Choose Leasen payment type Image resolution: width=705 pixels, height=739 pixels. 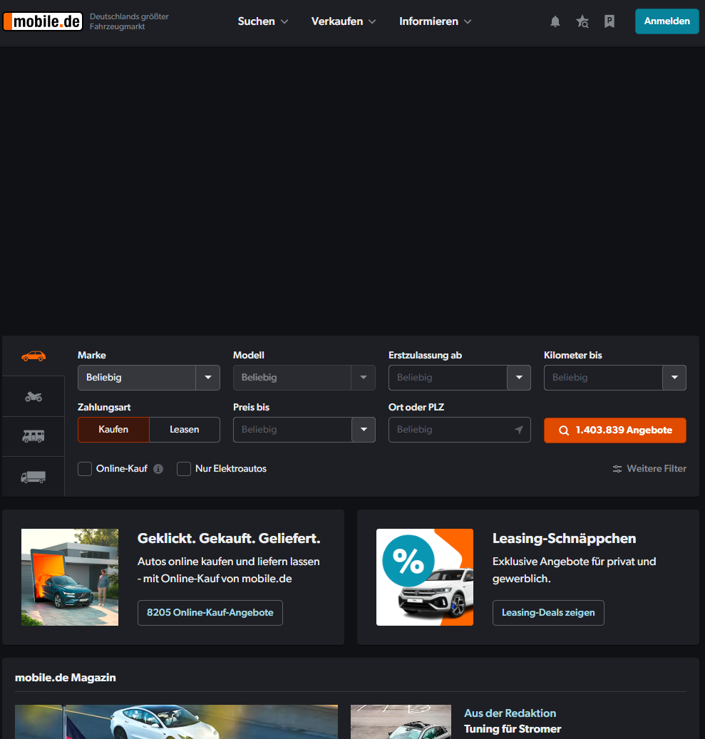[x=185, y=429]
